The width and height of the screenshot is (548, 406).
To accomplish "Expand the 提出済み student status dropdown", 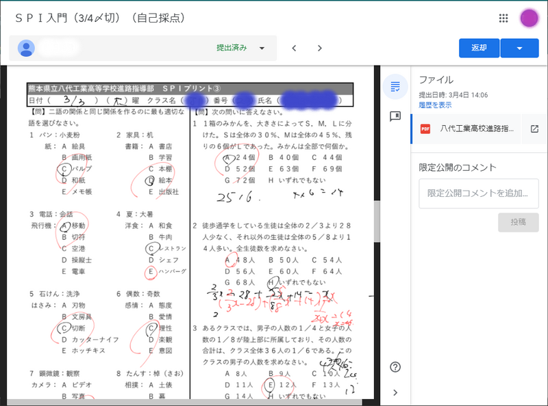I will tap(262, 48).
